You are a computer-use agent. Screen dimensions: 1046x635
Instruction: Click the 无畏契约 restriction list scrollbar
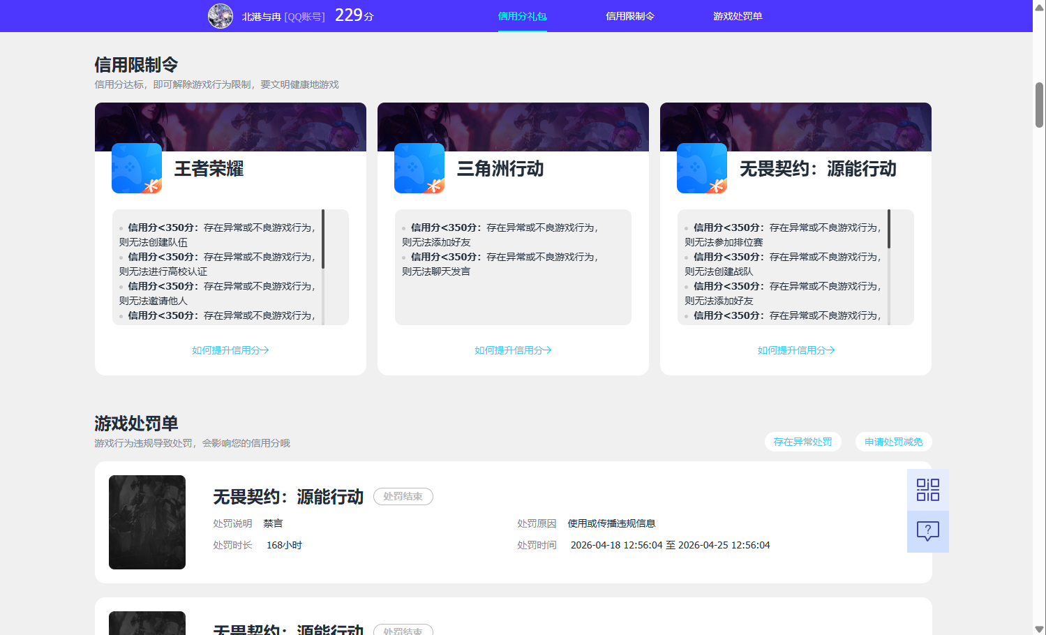[889, 229]
